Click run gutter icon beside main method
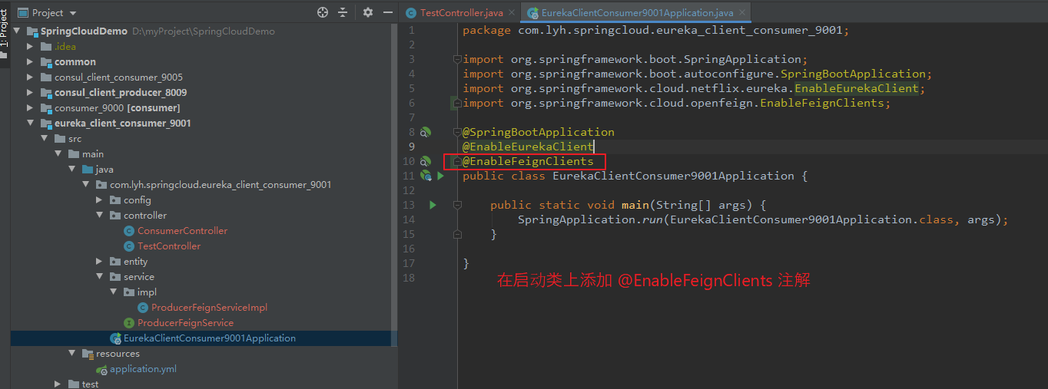 tap(433, 205)
